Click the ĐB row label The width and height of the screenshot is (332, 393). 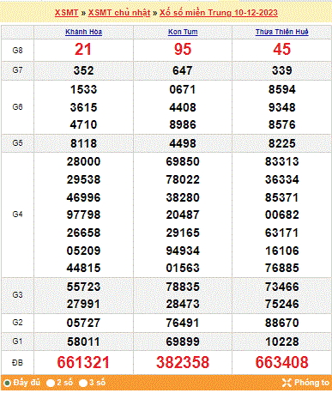coord(17,363)
